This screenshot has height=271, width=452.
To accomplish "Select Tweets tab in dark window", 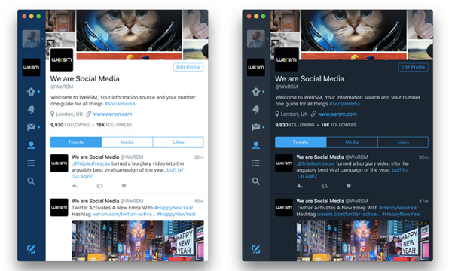I will [301, 142].
